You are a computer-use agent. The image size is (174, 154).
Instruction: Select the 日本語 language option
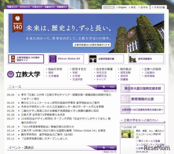tap(109, 7)
